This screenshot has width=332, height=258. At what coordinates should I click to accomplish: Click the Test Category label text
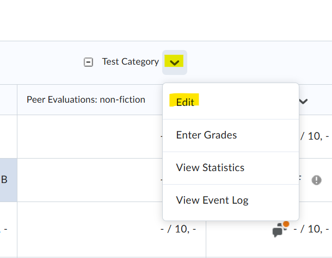coord(131,62)
